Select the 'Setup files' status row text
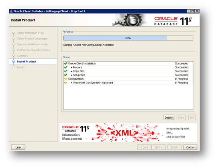This screenshot has height=168, width=217. point(79,75)
